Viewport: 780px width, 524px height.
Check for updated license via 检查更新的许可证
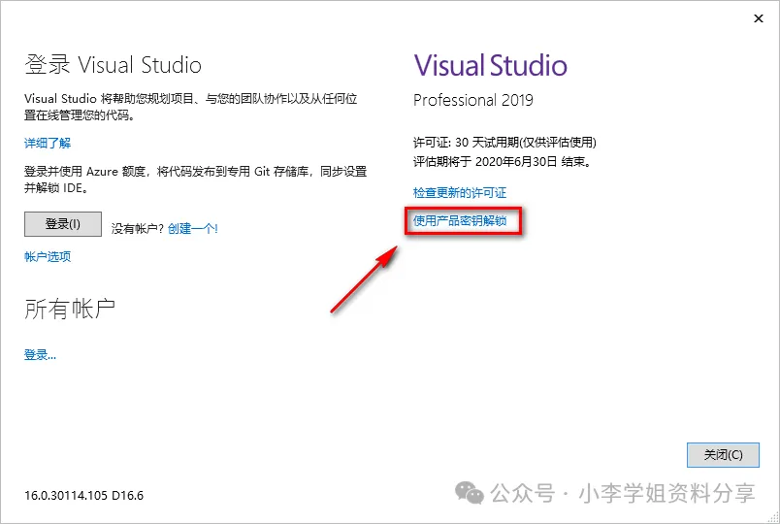(460, 192)
